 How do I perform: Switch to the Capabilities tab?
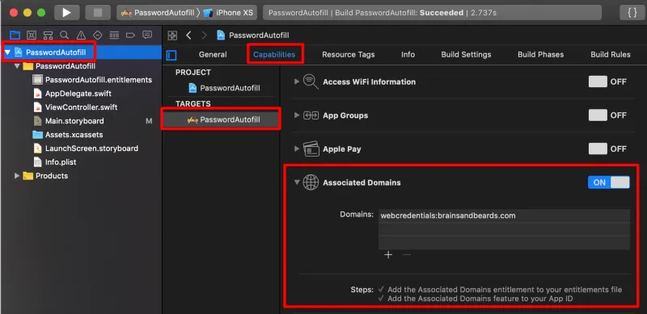pyautogui.click(x=274, y=54)
